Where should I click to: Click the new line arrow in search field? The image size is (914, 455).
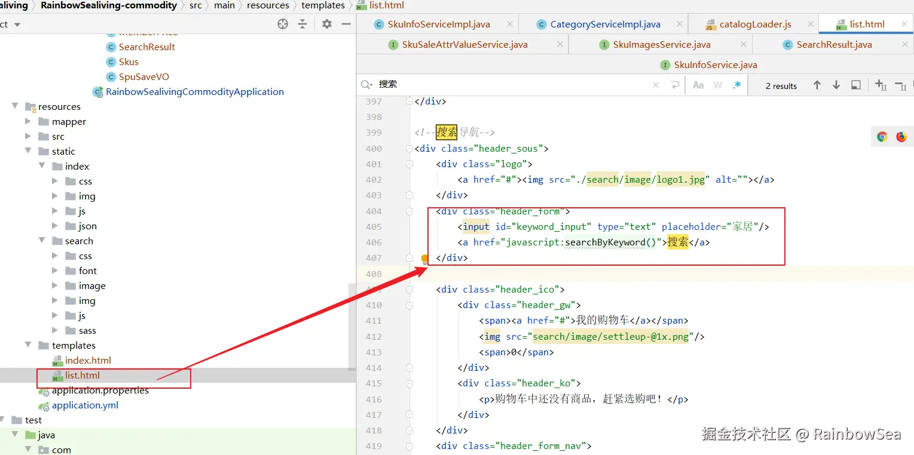click(x=675, y=85)
